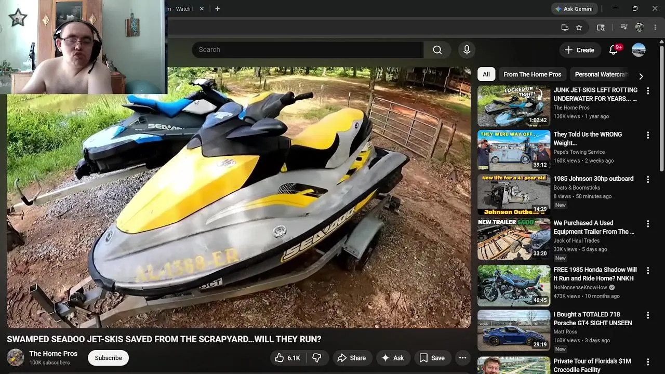Click the Create button
665x374 pixels.
(579, 50)
